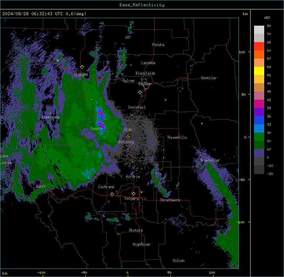Select the slate-purple 0-10 dBZ swatch
The height and width of the screenshot is (277, 284).
pyautogui.click(x=259, y=153)
